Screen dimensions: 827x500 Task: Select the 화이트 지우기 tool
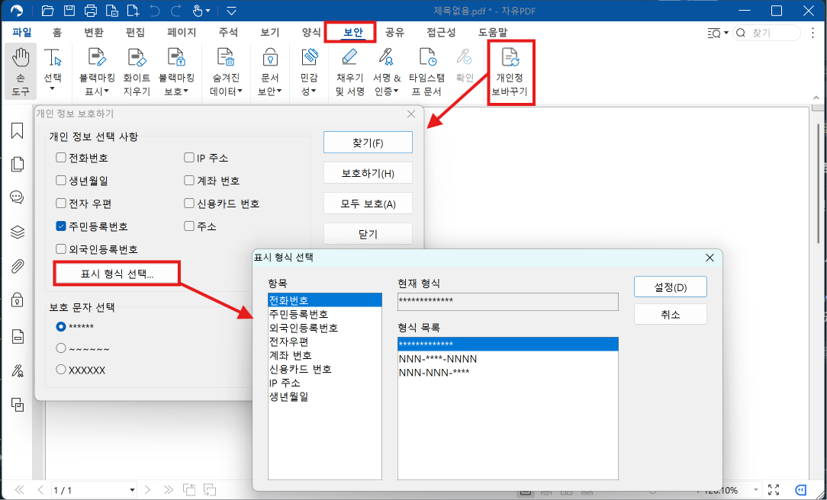pyautogui.click(x=137, y=72)
